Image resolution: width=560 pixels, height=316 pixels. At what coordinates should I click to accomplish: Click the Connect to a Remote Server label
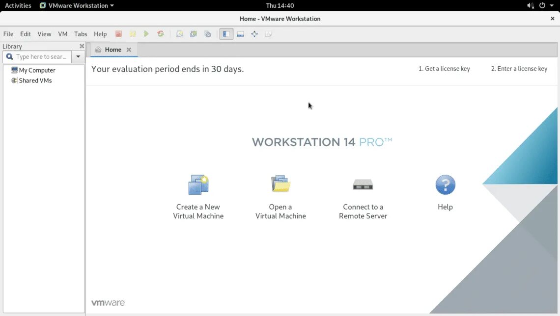coord(363,211)
